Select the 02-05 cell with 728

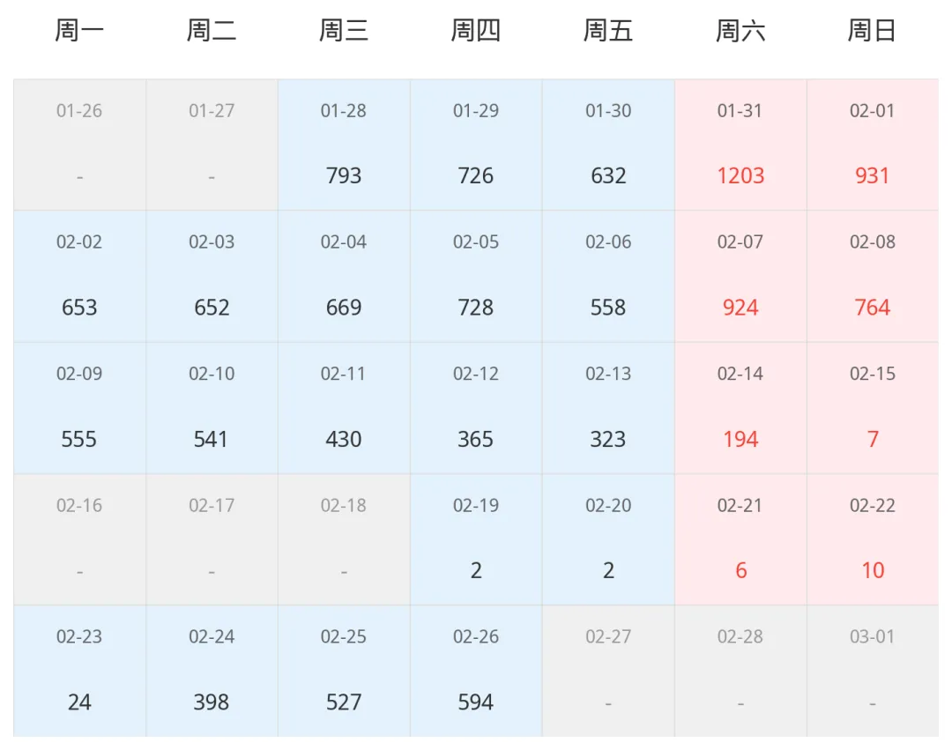click(476, 276)
